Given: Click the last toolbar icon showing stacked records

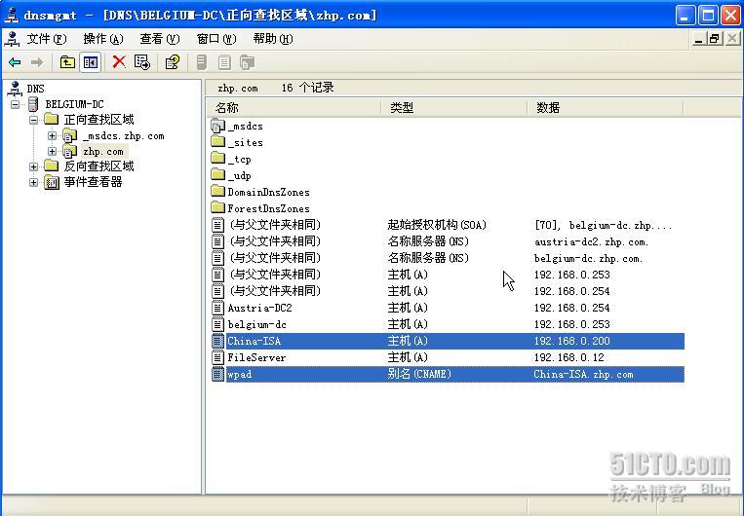Looking at the screenshot, I should tap(248, 62).
